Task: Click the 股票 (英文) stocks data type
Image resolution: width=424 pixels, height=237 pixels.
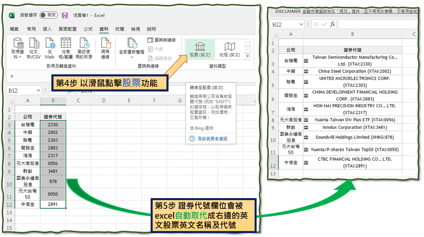Action: point(200,49)
